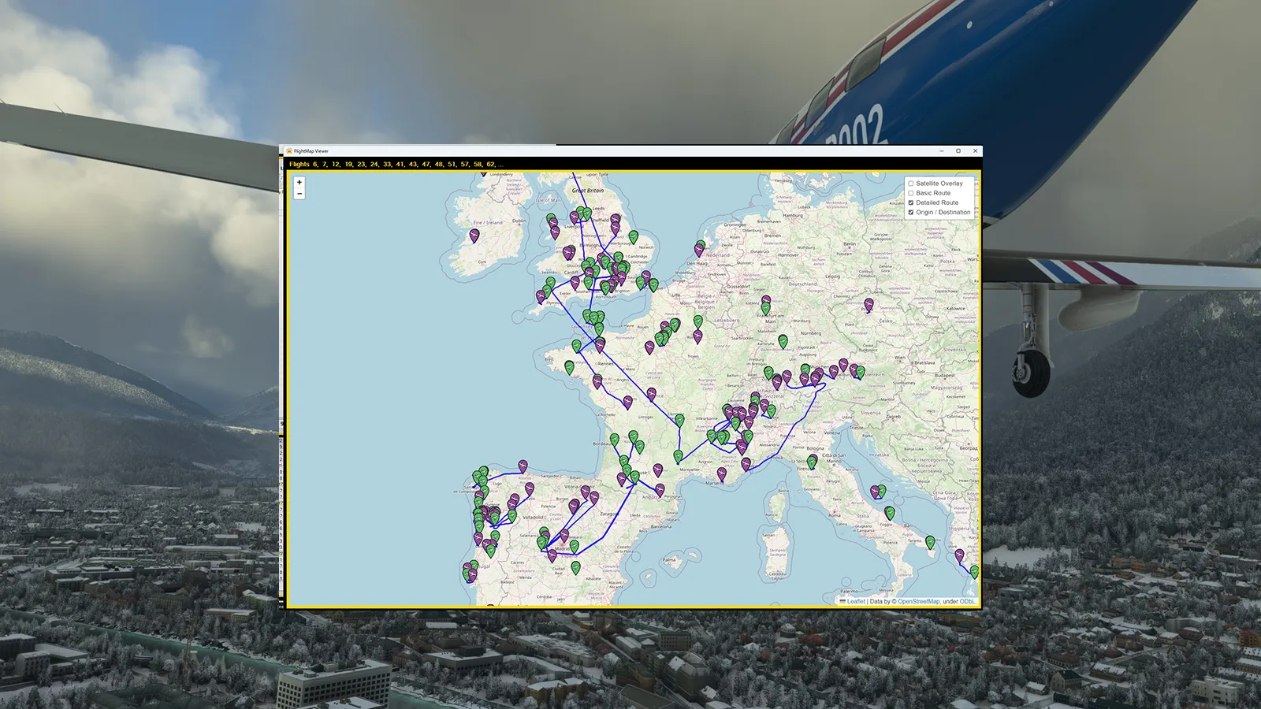
Task: Click the Leaflet link in the attribution bar
Action: [x=856, y=601]
